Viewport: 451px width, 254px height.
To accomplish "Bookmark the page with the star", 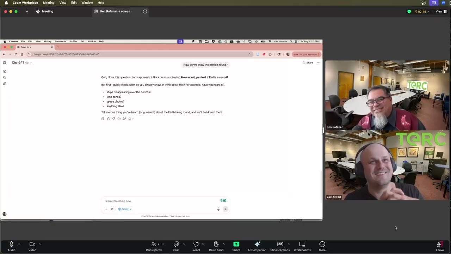I will tap(249, 54).
